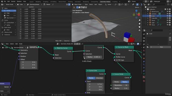
Task: Open the Particles properties tab
Action: point(144,65)
